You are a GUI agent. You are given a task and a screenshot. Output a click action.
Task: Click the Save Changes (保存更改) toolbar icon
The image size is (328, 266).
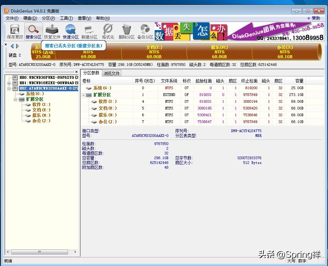pyautogui.click(x=15, y=32)
